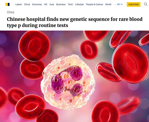Click the yellow SUBSCRIBE button

tap(134, 5)
